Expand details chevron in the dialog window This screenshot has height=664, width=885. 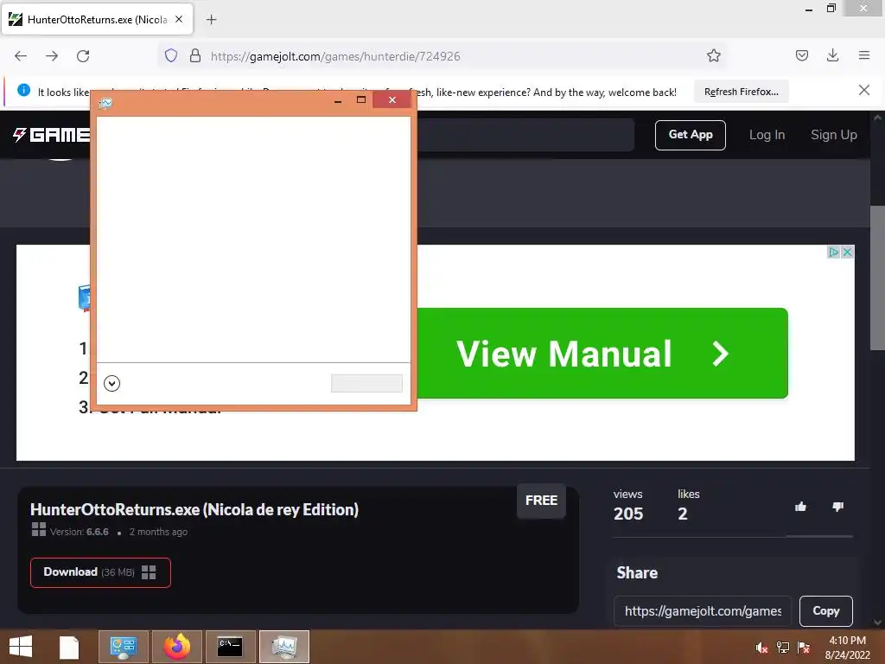pyautogui.click(x=111, y=383)
